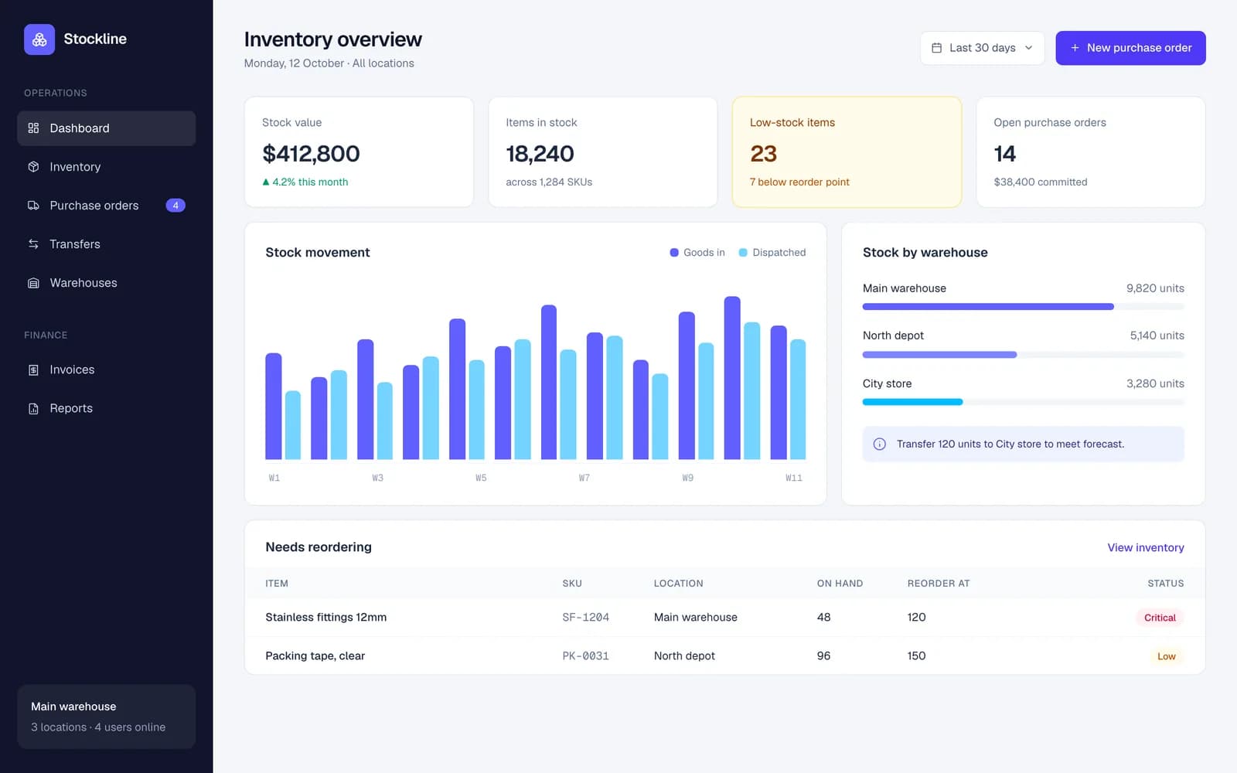Screen dimensions: 1237x773
Task: Click the Dashboard grid icon
Action: tap(33, 128)
